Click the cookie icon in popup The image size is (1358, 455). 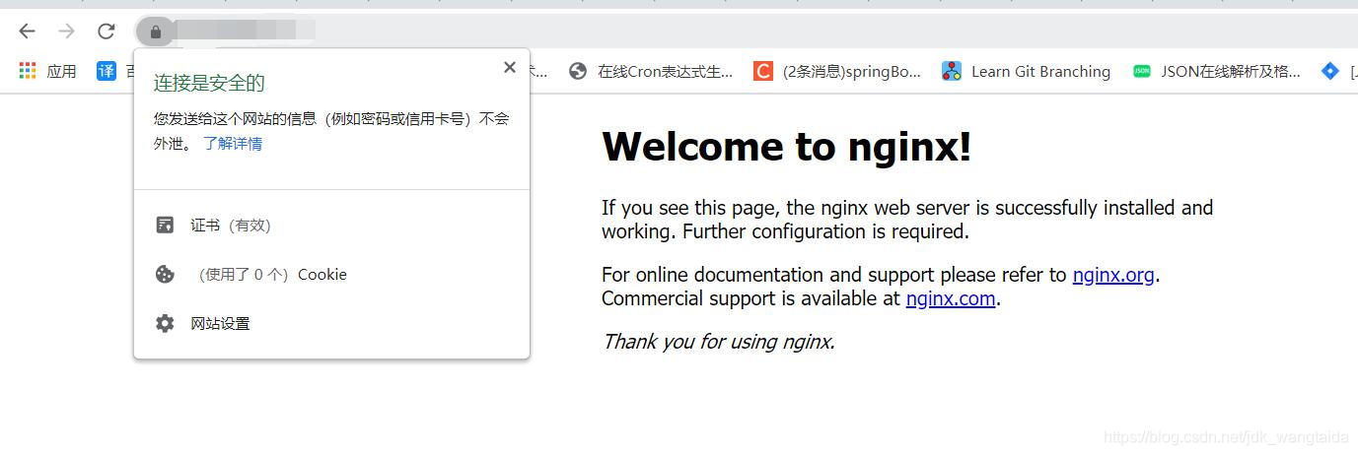pyautogui.click(x=165, y=274)
